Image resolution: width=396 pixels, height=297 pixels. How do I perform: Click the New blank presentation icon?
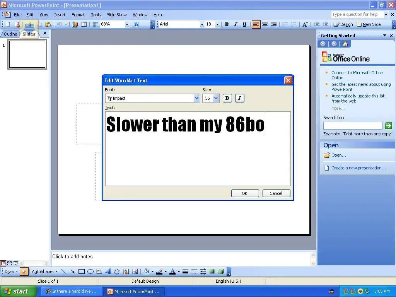coord(8,24)
